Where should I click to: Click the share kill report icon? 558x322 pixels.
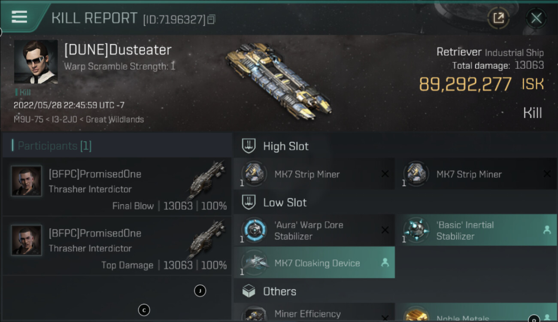pos(498,18)
